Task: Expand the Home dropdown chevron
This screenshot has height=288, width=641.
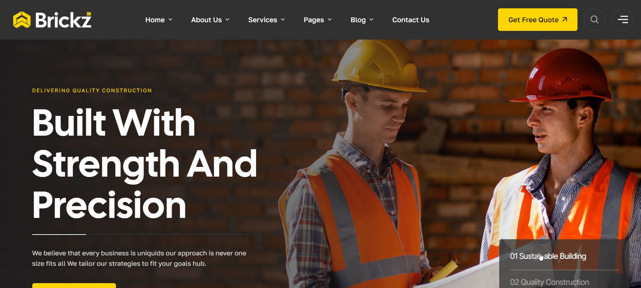Action: click(170, 20)
